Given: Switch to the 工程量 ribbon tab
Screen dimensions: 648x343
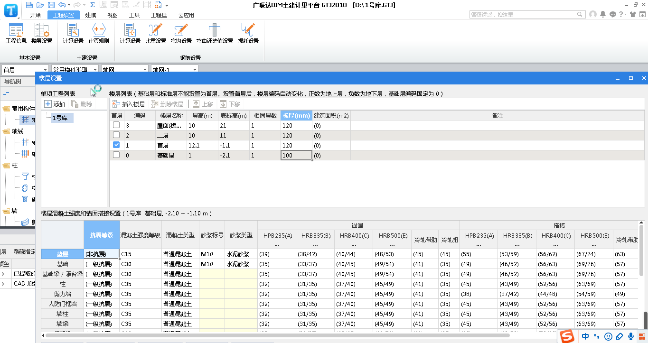Looking at the screenshot, I should [x=159, y=15].
